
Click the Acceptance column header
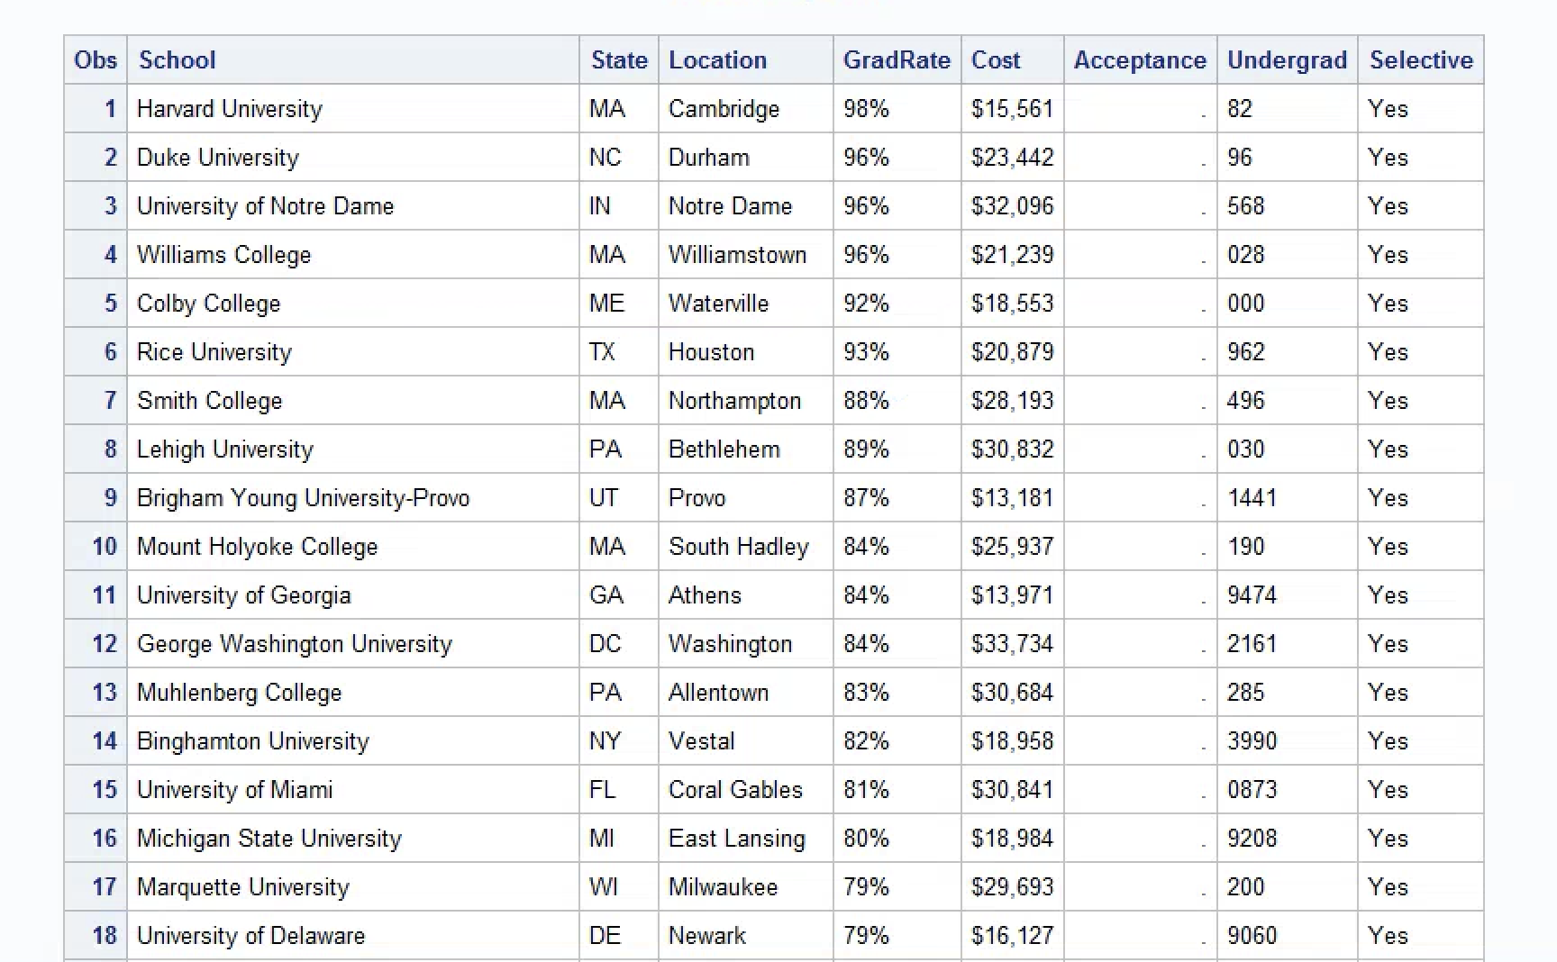pos(1140,60)
